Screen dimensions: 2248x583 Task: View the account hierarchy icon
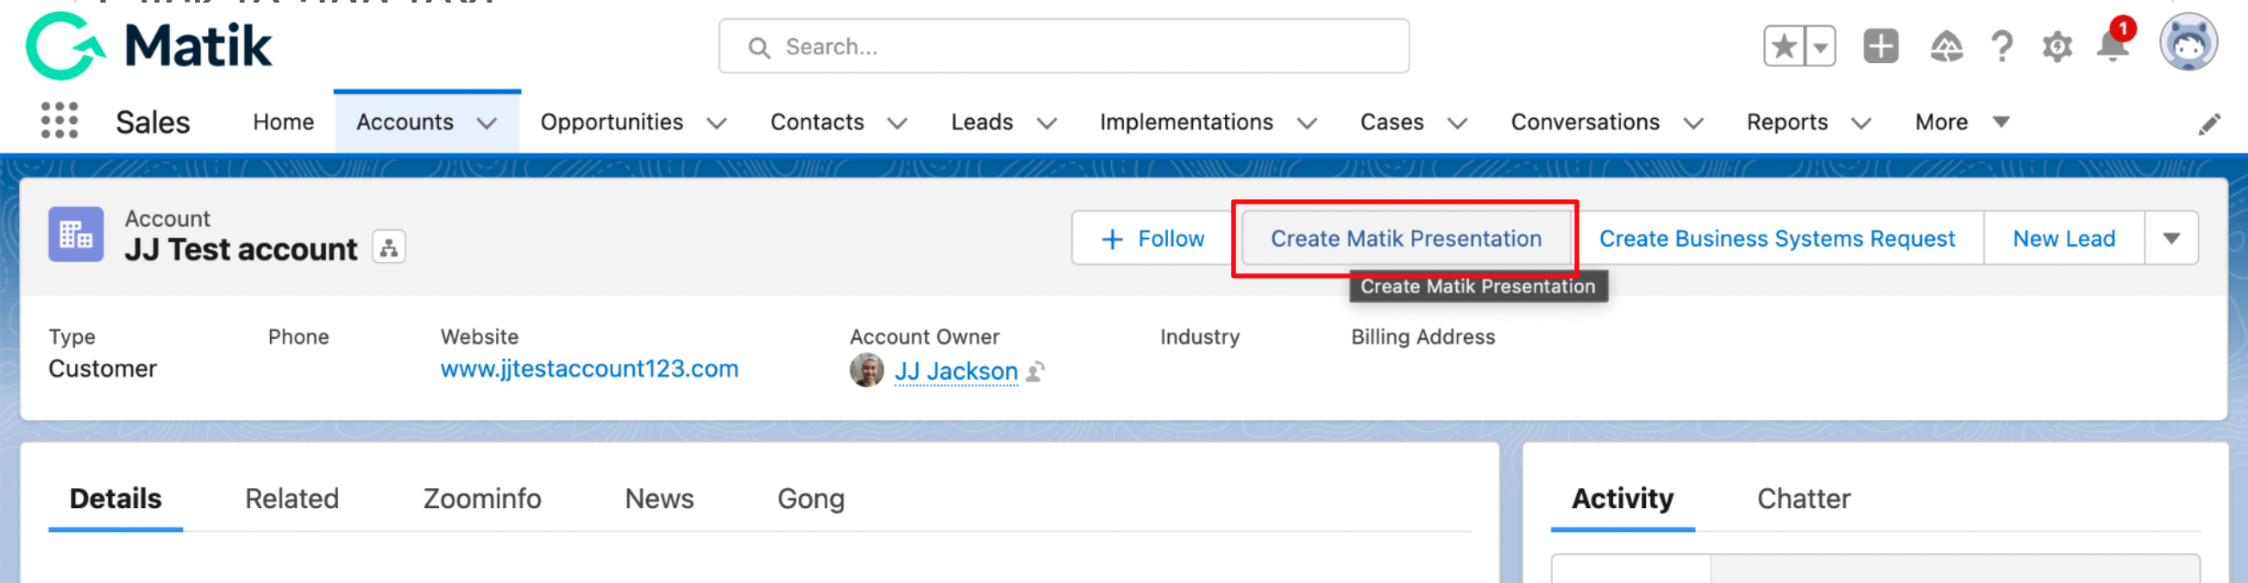pyautogui.click(x=389, y=248)
